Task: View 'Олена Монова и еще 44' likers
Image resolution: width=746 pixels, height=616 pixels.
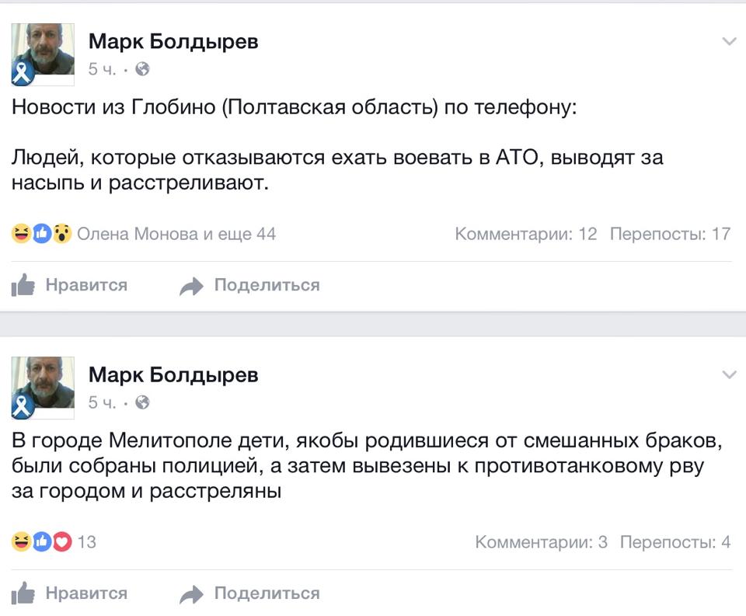Action: coord(176,234)
